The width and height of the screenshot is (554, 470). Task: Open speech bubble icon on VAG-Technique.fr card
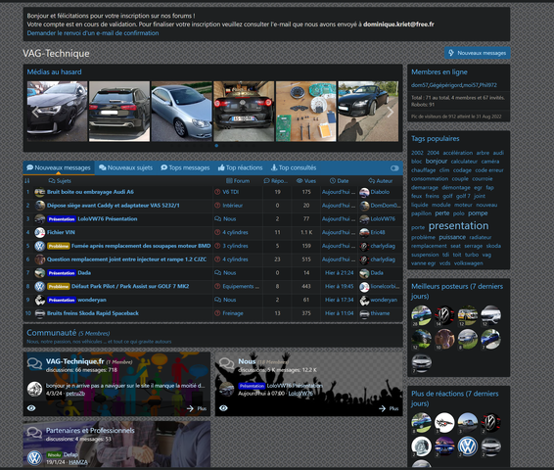click(34, 363)
